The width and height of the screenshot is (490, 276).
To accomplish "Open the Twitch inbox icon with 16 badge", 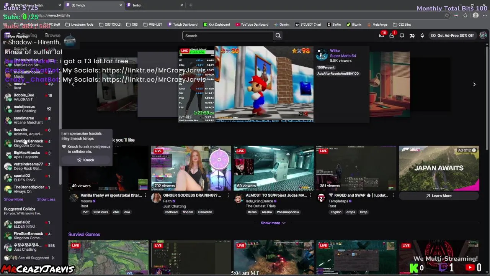I will [381, 35].
